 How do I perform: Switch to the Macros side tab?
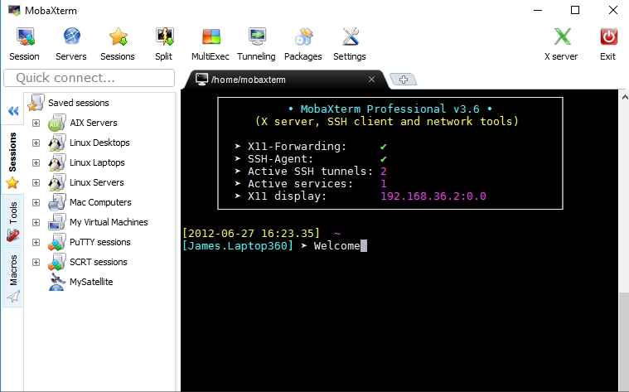click(12, 278)
